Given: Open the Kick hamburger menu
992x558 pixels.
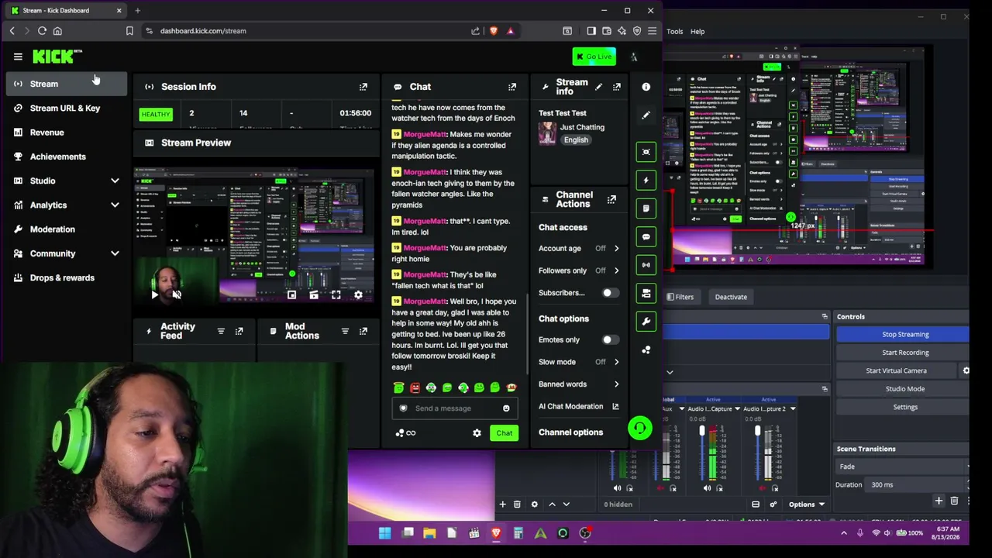Looking at the screenshot, I should tap(18, 57).
